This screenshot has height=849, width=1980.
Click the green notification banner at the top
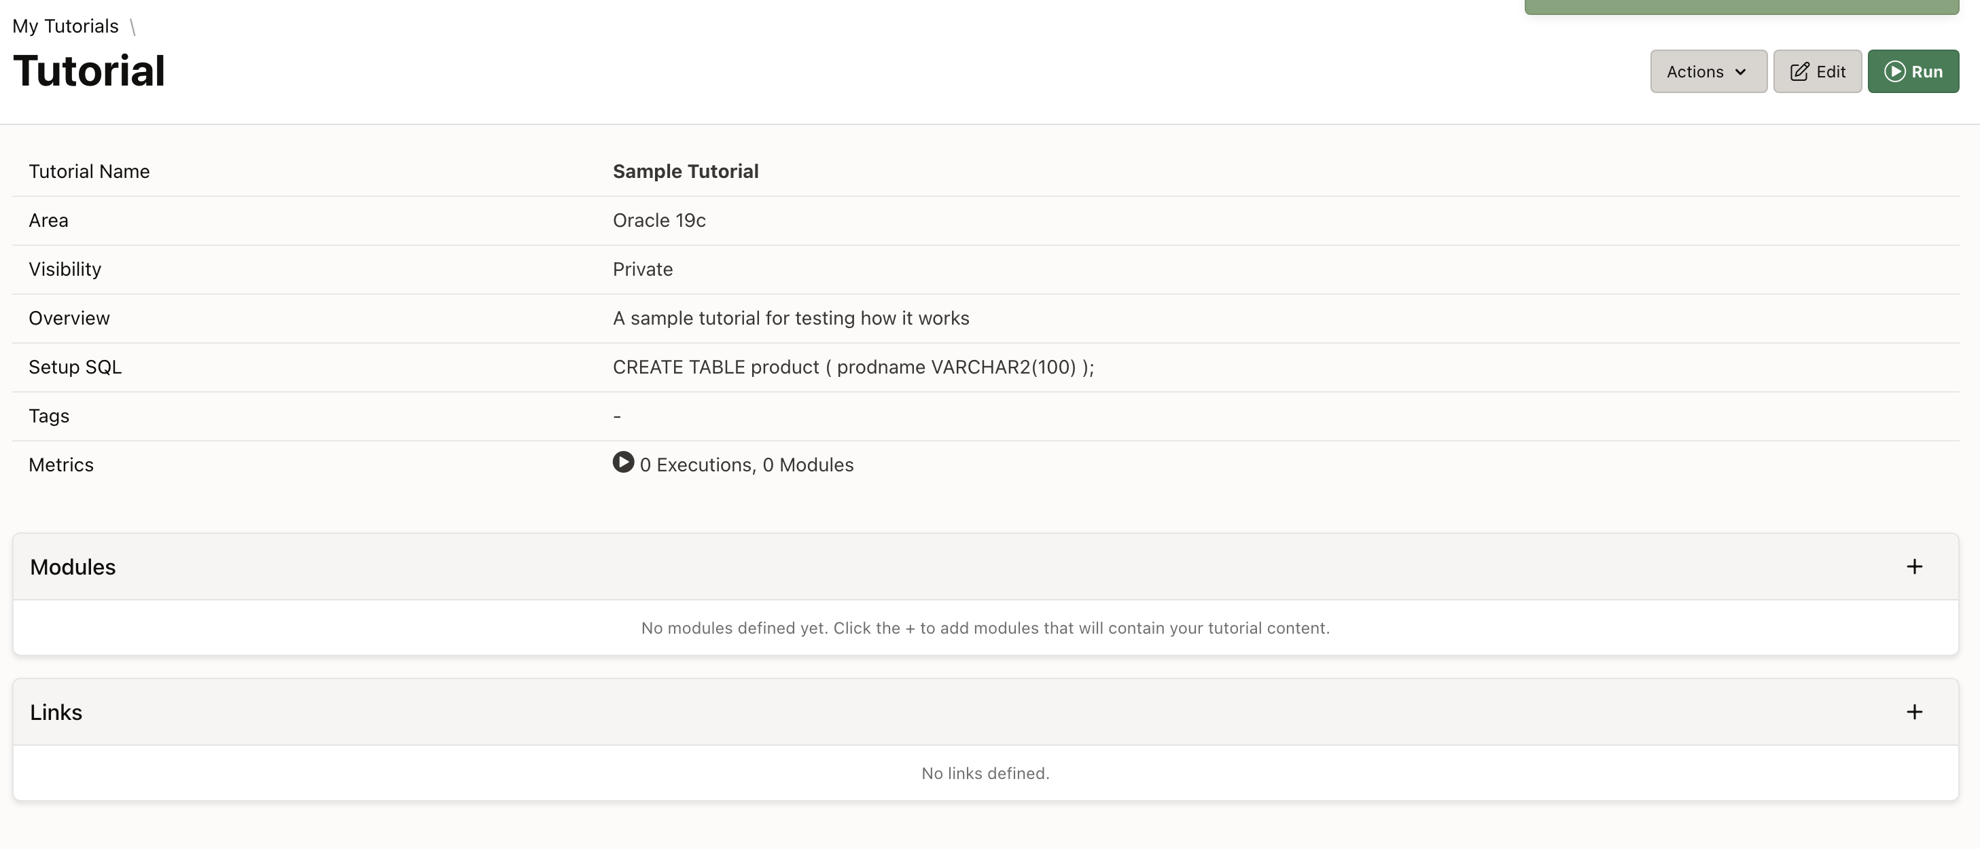(1741, 7)
